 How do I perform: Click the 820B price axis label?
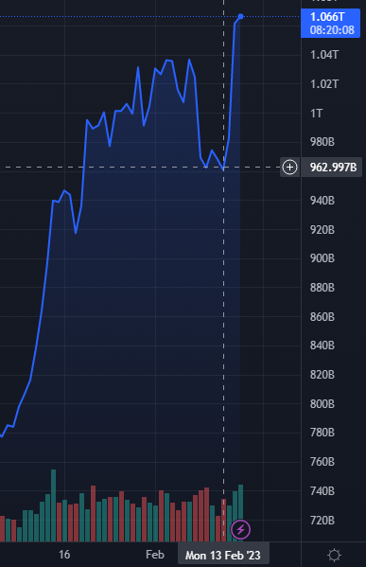(x=322, y=375)
